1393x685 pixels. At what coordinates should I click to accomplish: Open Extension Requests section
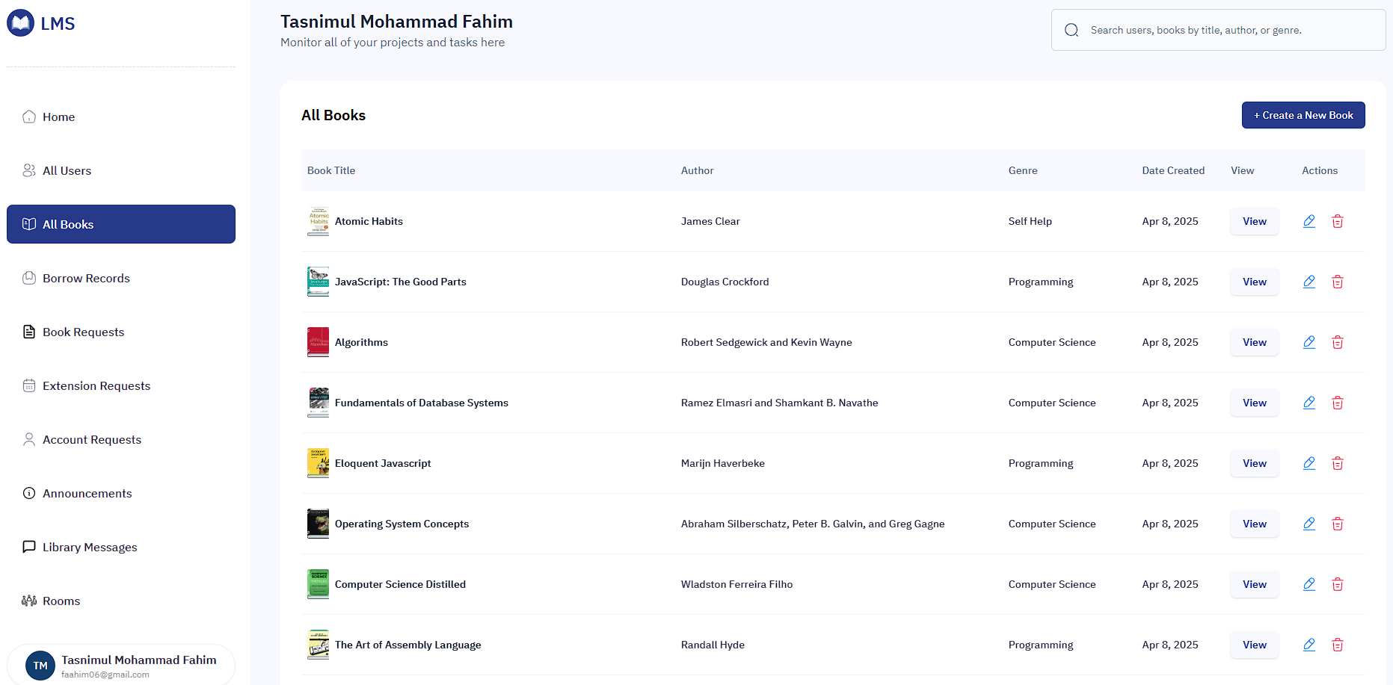click(121, 385)
